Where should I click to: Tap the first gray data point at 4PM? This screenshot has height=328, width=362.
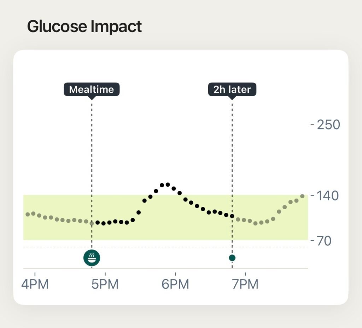point(28,215)
